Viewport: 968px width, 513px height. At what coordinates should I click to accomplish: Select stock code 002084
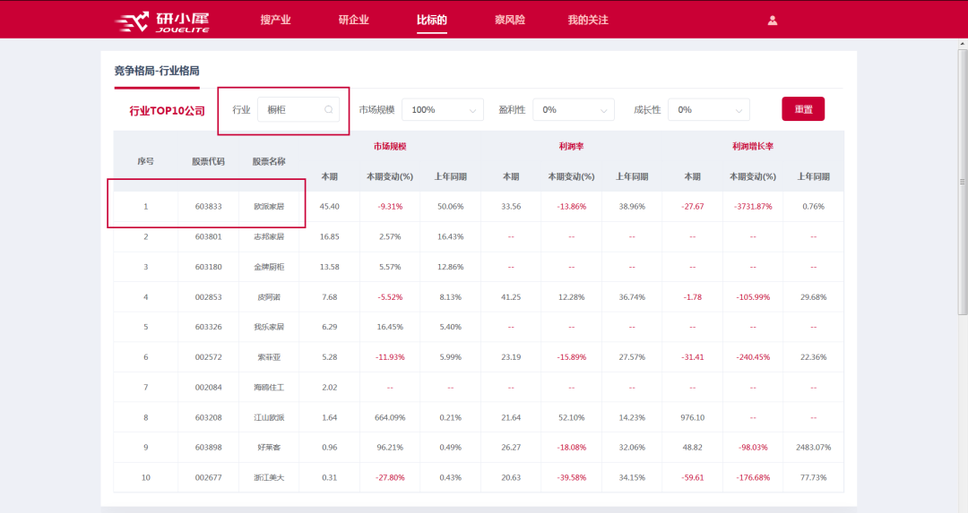click(x=208, y=388)
